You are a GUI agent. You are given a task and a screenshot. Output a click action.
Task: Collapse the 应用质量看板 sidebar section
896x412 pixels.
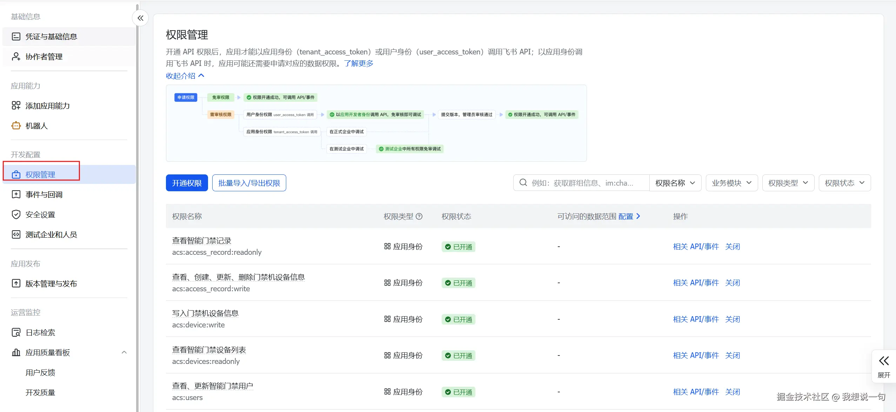point(124,352)
